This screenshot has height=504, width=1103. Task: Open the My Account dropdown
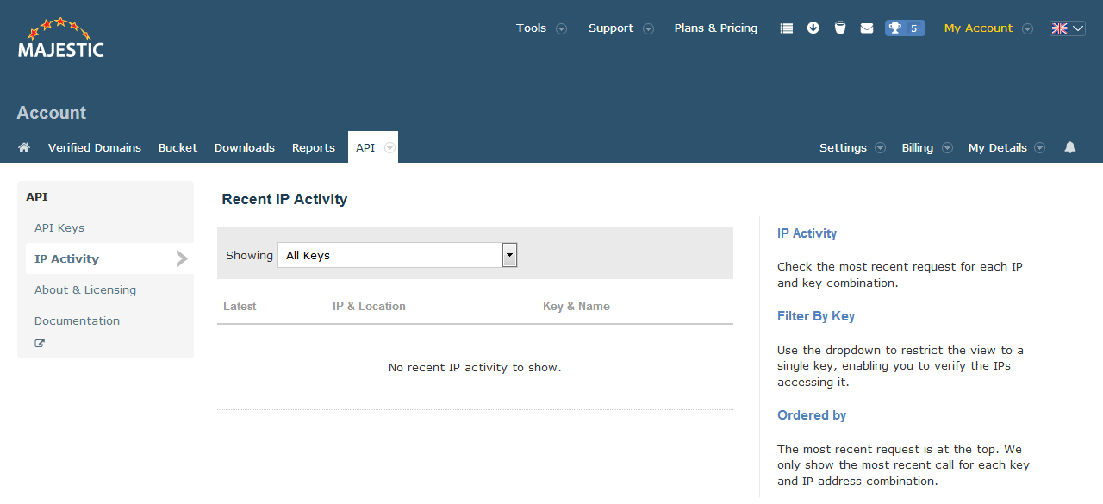[988, 28]
